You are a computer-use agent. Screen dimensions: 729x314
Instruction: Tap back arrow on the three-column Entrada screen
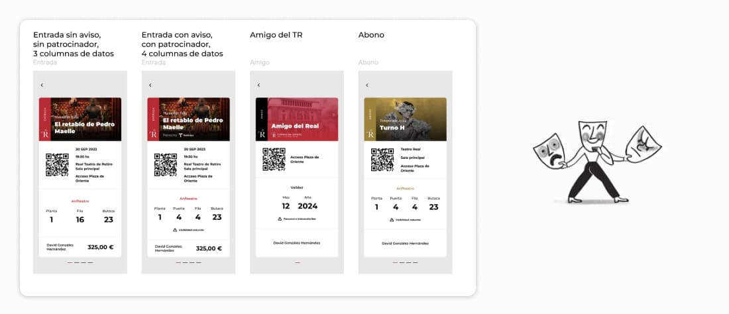click(x=42, y=85)
